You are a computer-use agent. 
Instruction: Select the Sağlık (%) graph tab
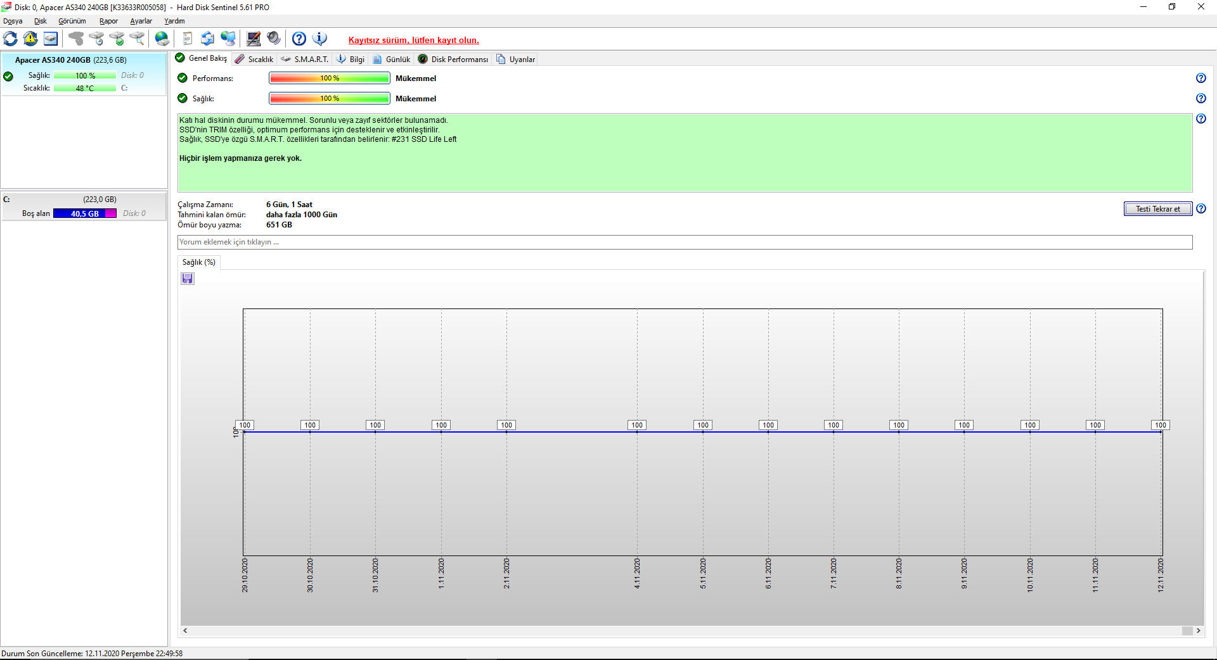coord(199,262)
